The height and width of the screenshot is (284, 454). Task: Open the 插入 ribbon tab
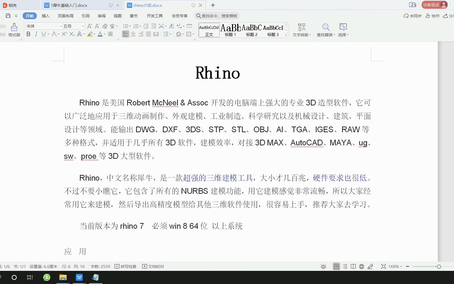[x=45, y=16]
